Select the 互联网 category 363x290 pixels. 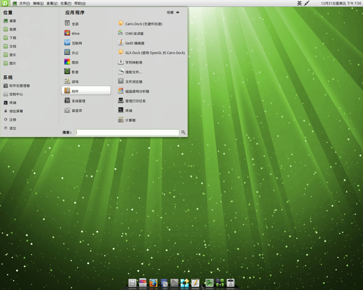coord(86,43)
